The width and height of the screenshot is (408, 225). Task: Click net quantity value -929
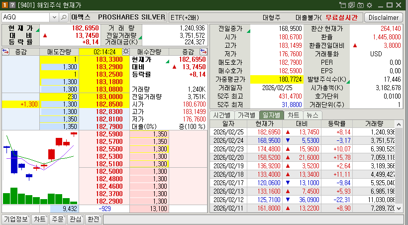[104, 209]
